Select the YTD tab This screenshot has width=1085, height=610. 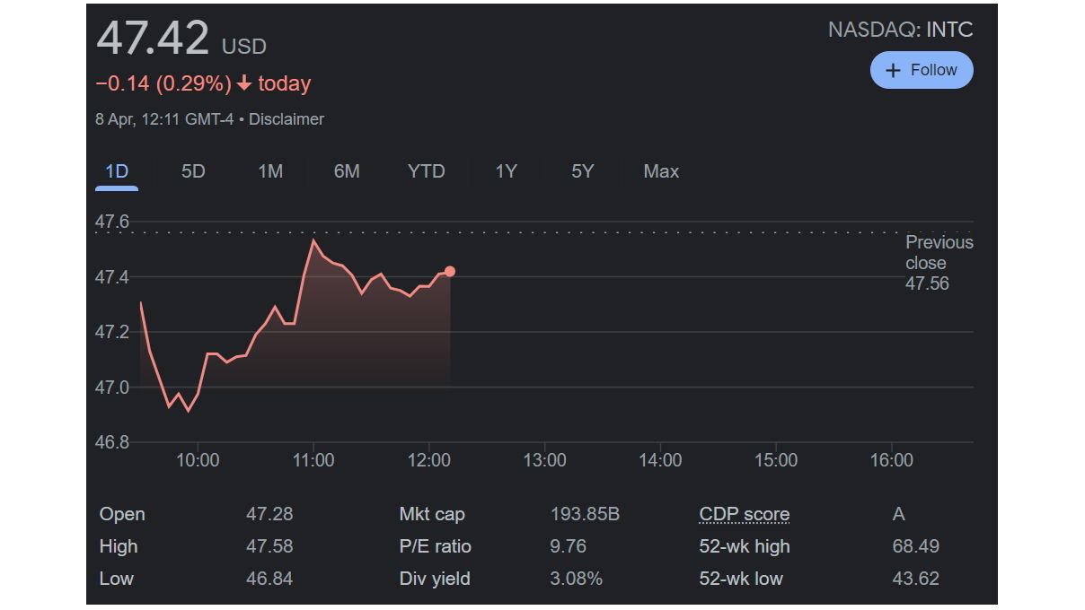click(426, 171)
